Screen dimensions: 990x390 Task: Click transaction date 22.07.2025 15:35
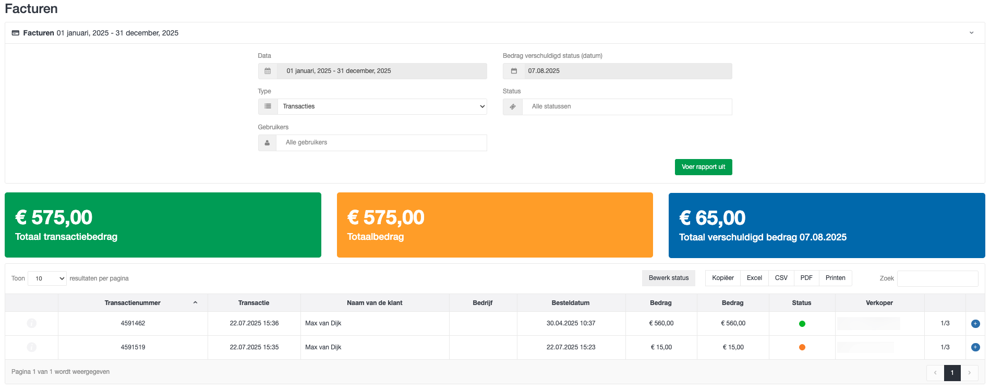pos(254,347)
